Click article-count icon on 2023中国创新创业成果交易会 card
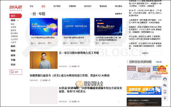This screenshot has width=171, height=107. click(x=32, y=43)
